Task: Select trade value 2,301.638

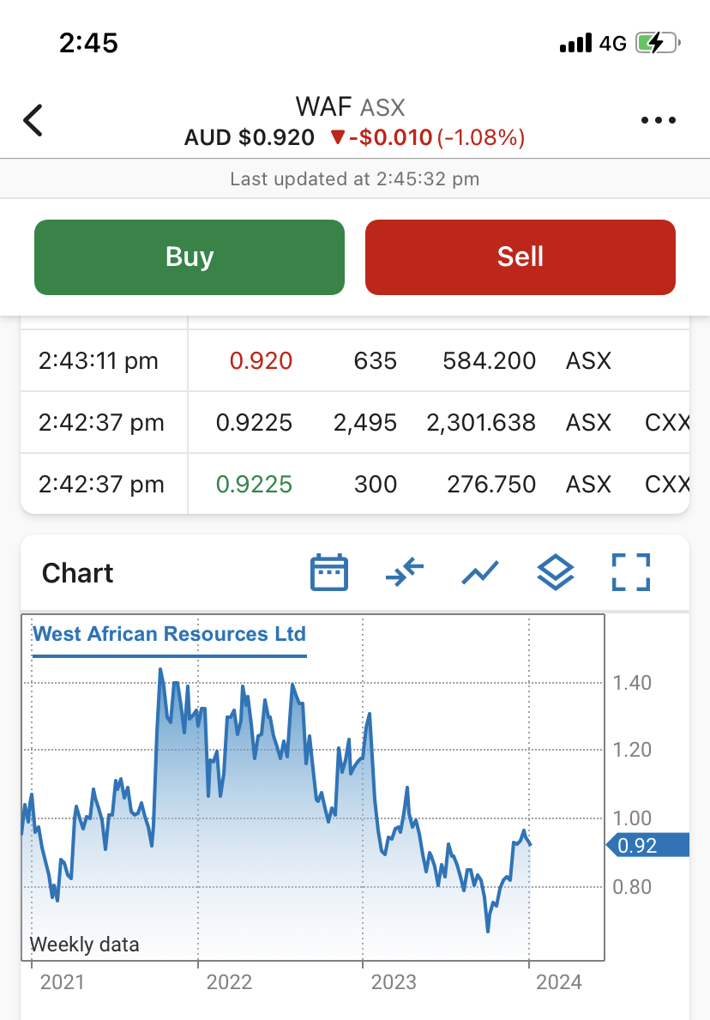Action: coord(481,423)
